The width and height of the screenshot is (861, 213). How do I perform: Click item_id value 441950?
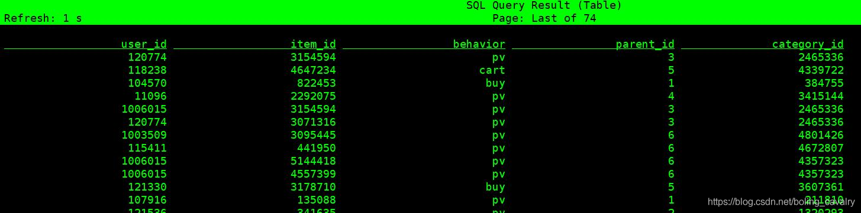pyautogui.click(x=317, y=148)
